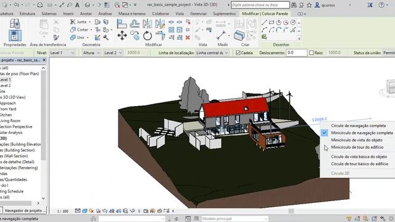Expand the Cortar dropdown arrow

point(91,30)
